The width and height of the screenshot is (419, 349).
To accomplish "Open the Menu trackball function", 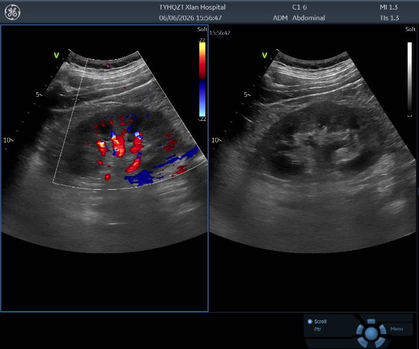I will tap(396, 329).
